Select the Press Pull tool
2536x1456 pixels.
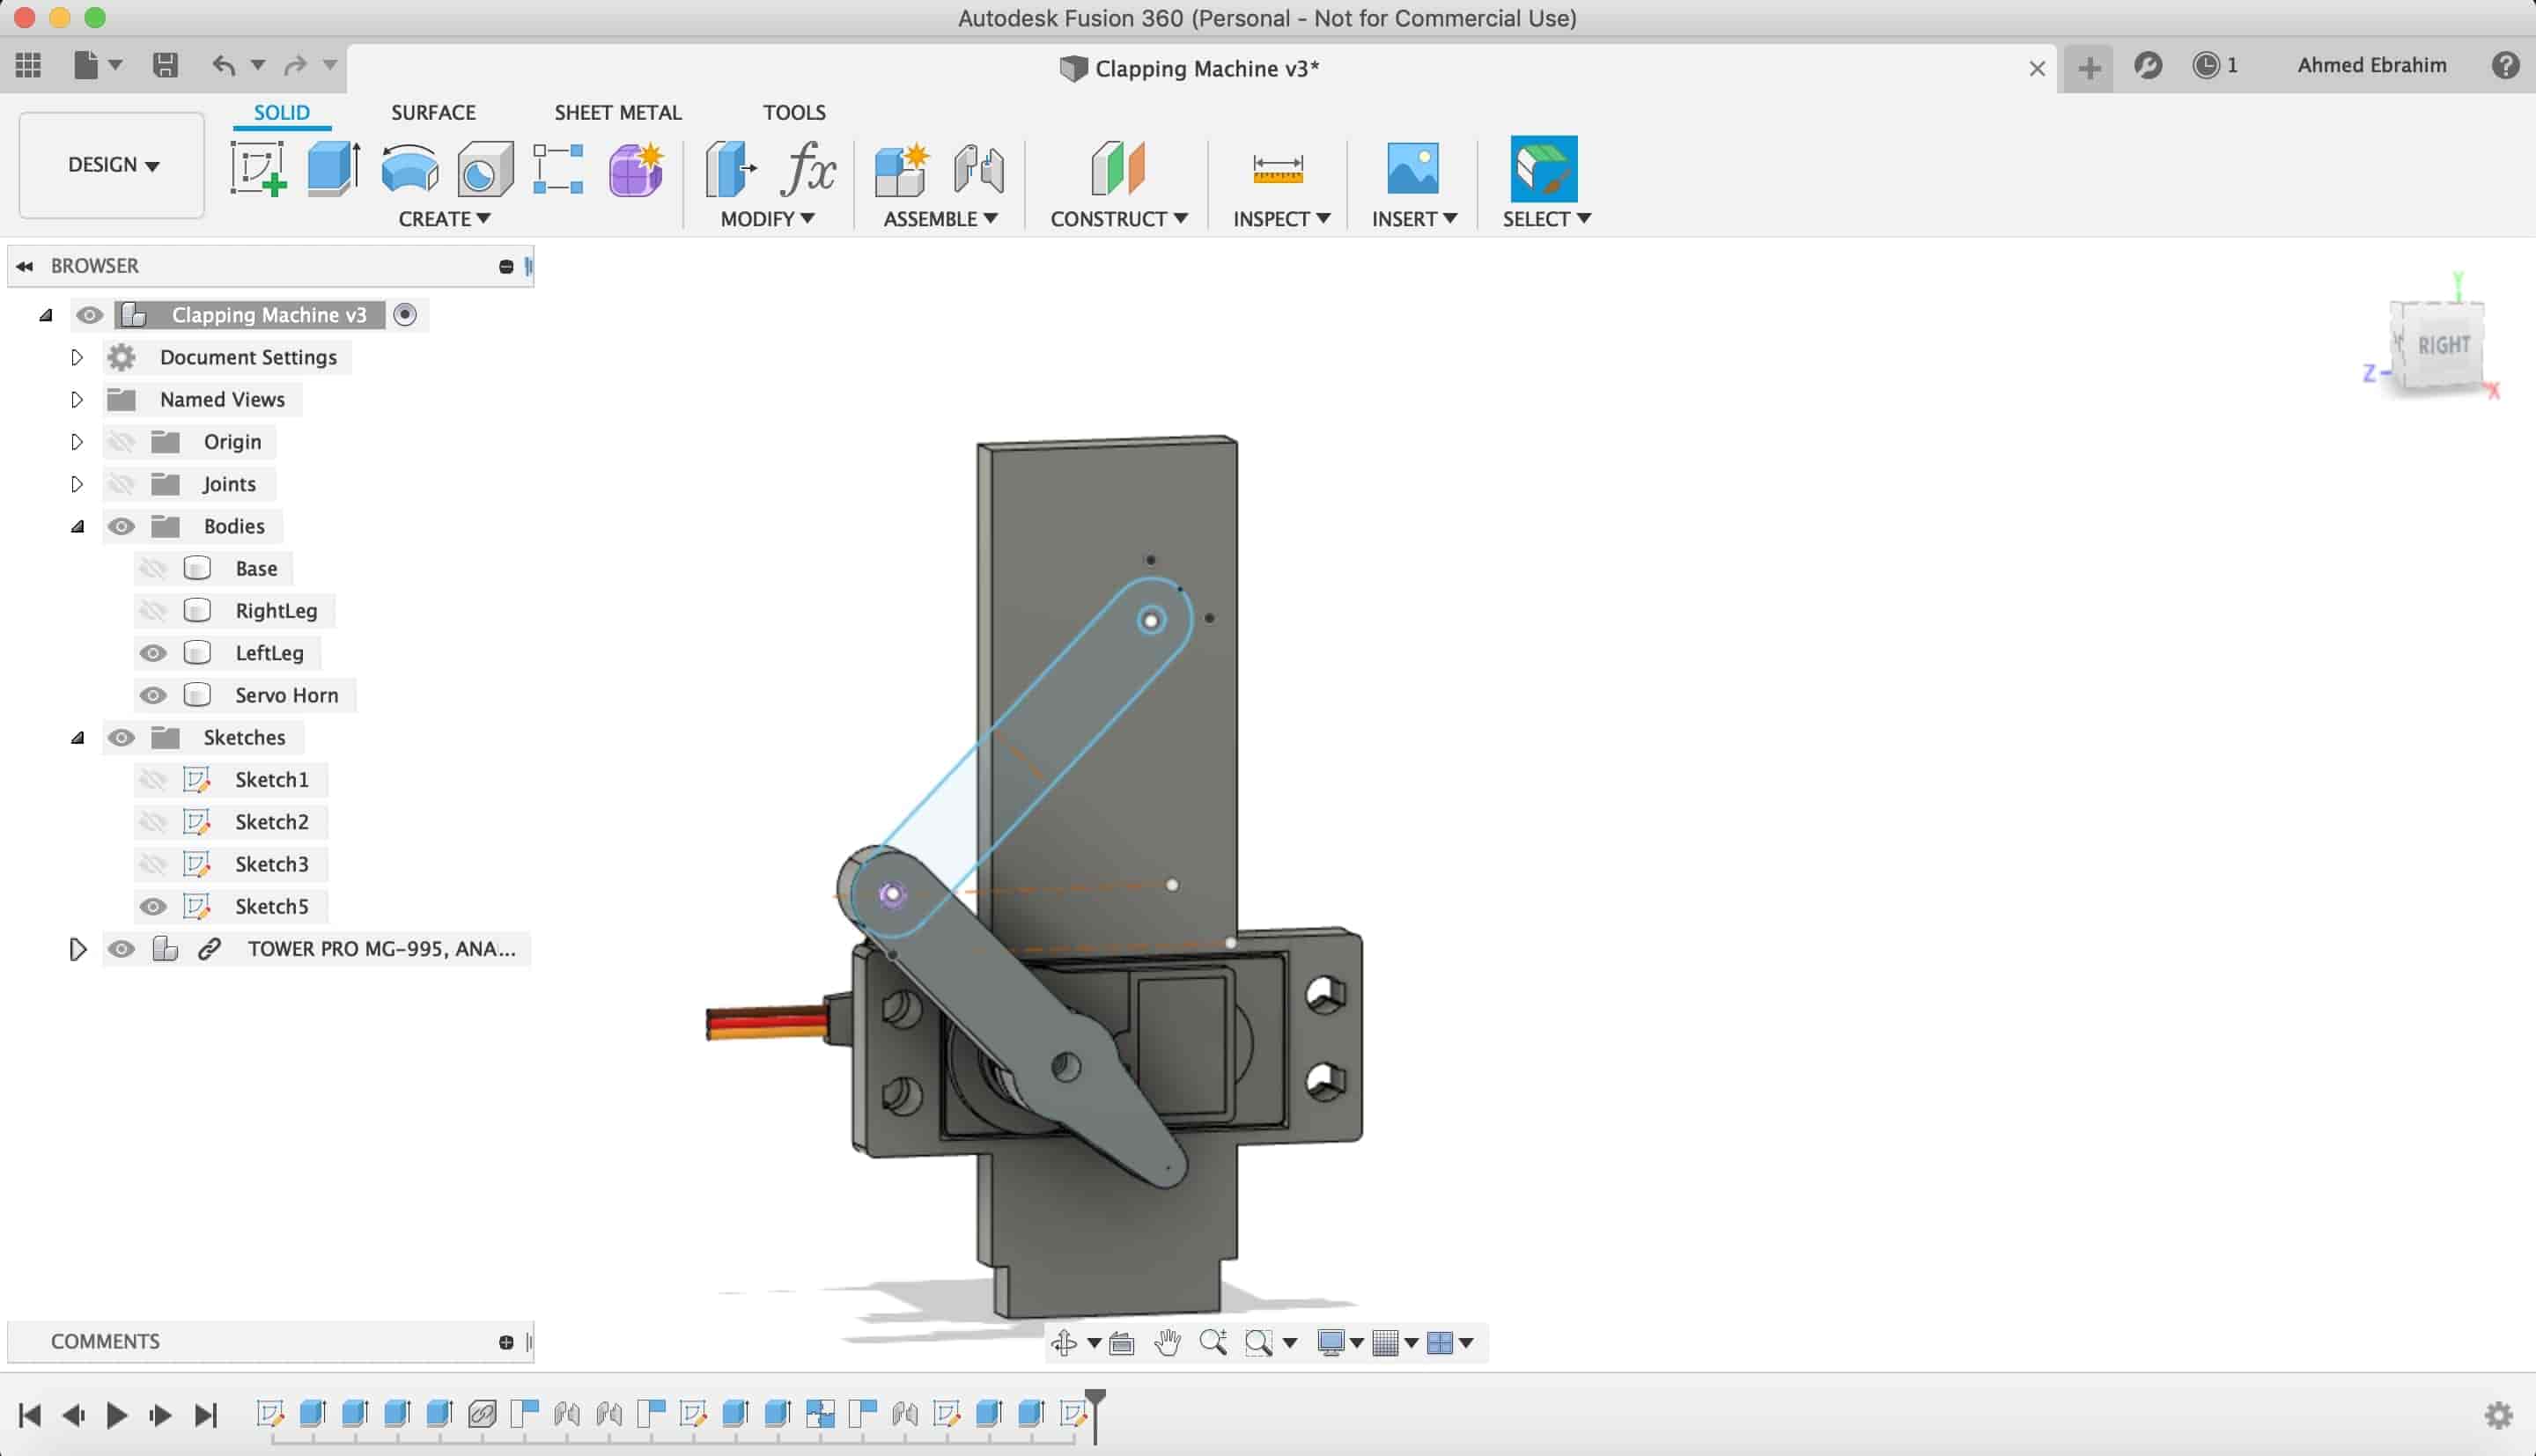730,168
